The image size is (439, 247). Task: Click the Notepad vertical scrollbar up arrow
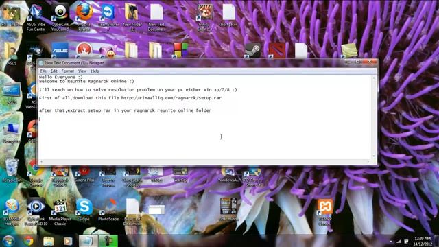(x=374, y=78)
